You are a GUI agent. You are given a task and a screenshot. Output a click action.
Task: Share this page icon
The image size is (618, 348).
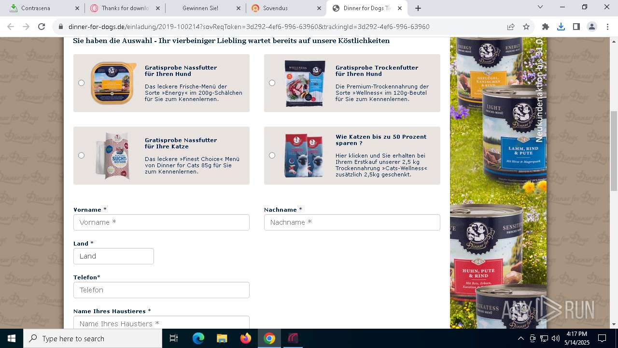click(511, 27)
